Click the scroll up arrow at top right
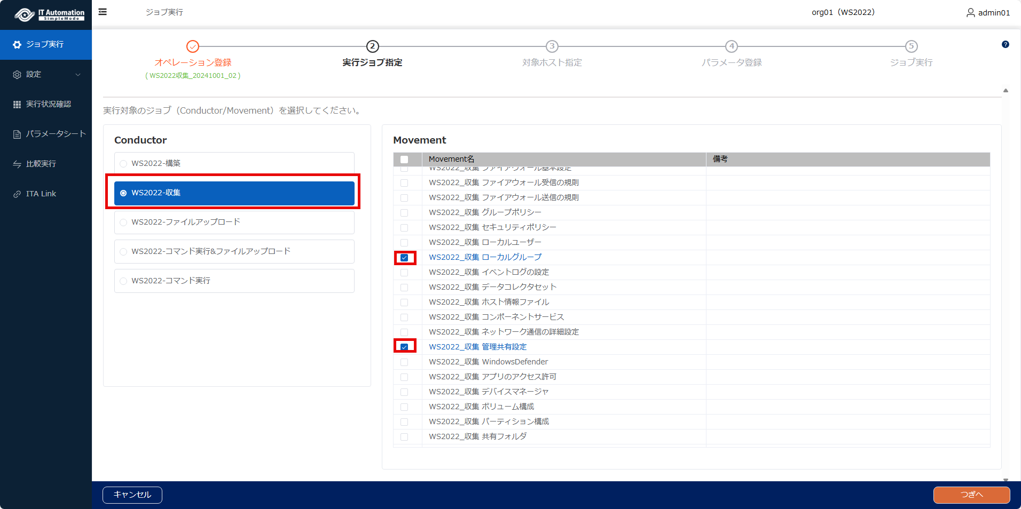 pos(1006,91)
